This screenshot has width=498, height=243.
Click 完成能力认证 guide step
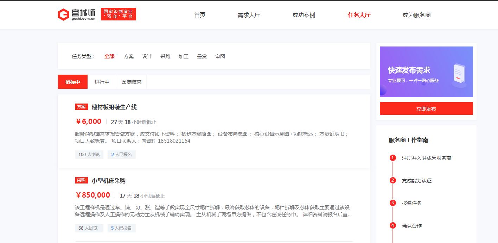click(x=417, y=181)
